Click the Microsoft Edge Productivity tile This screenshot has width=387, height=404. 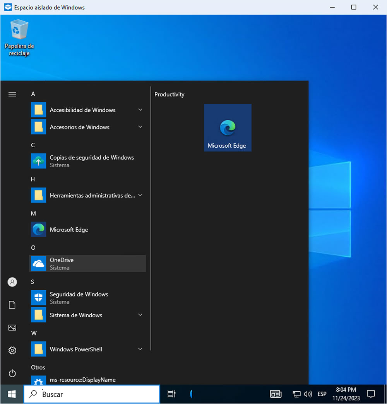click(228, 128)
